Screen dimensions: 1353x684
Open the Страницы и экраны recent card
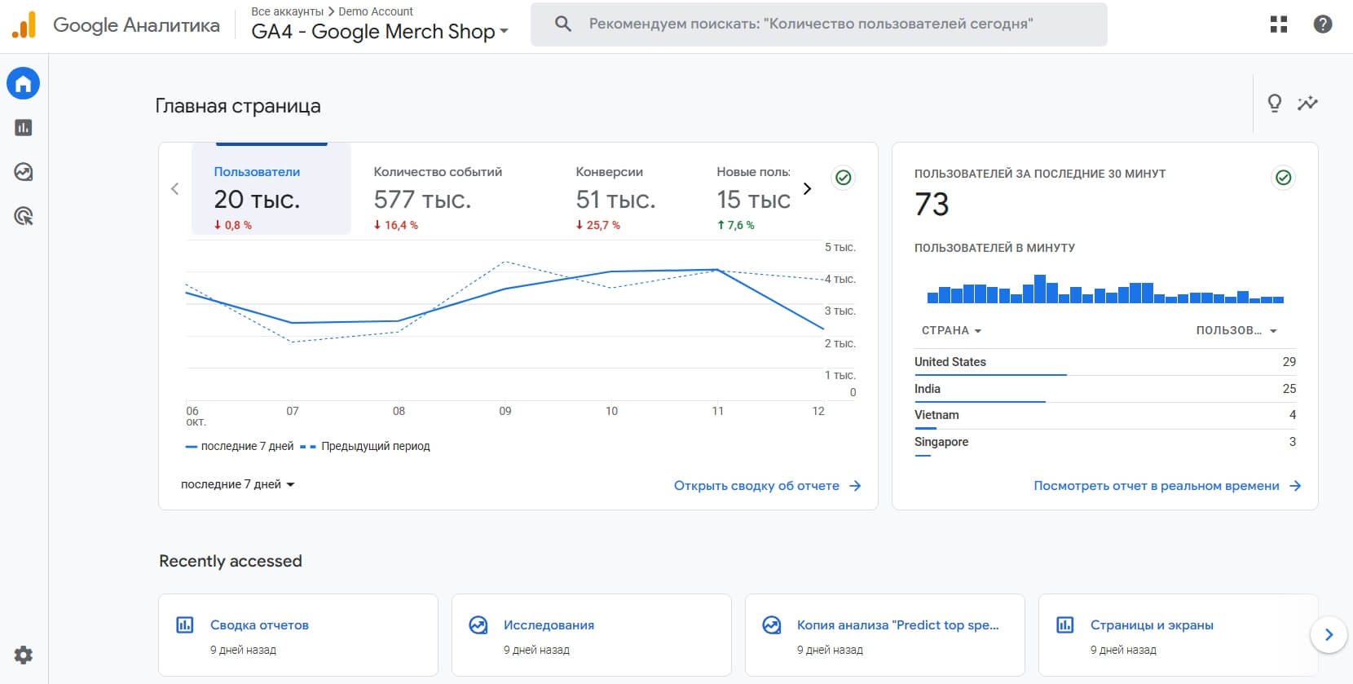pos(1179,635)
